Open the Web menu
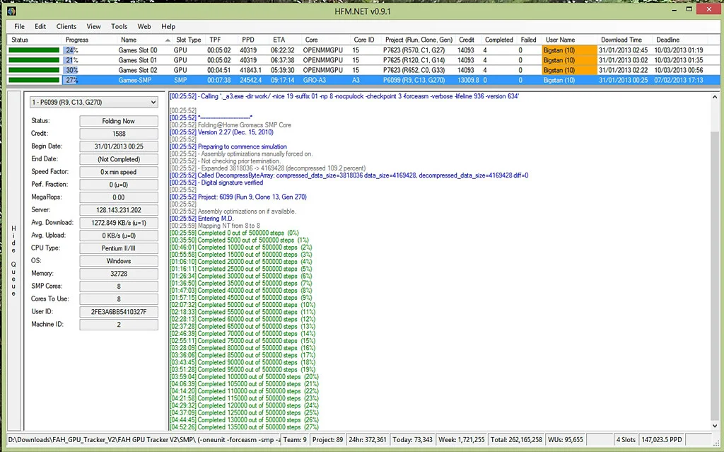Image resolution: width=724 pixels, height=452 pixels. click(x=144, y=26)
